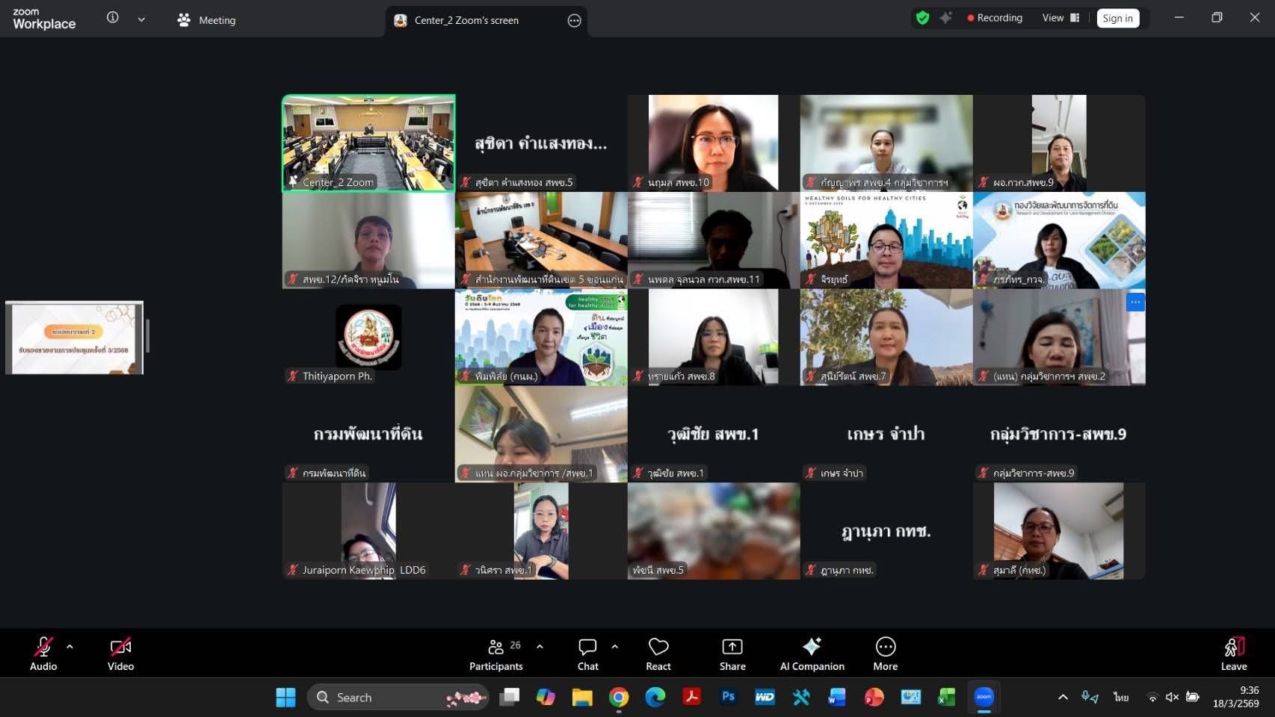Open the Participants panel
The height and width of the screenshot is (717, 1275).
point(496,654)
